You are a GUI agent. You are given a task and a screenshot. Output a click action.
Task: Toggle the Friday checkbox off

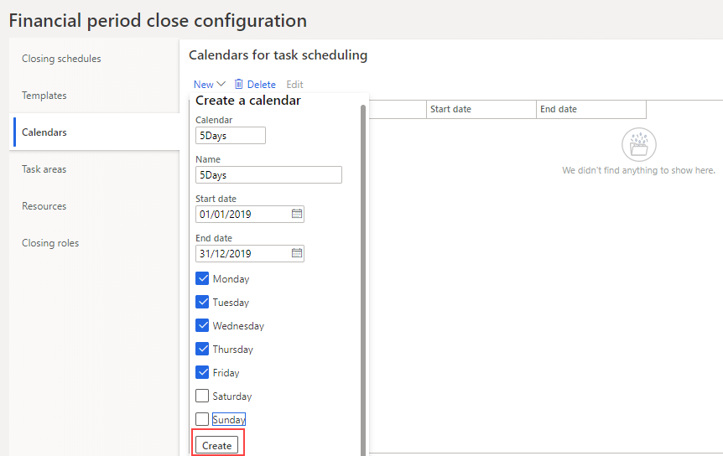tap(202, 373)
